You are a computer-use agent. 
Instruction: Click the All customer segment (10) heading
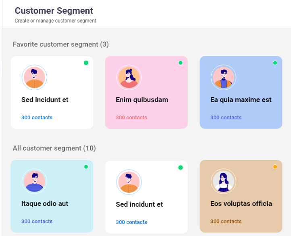(54, 148)
